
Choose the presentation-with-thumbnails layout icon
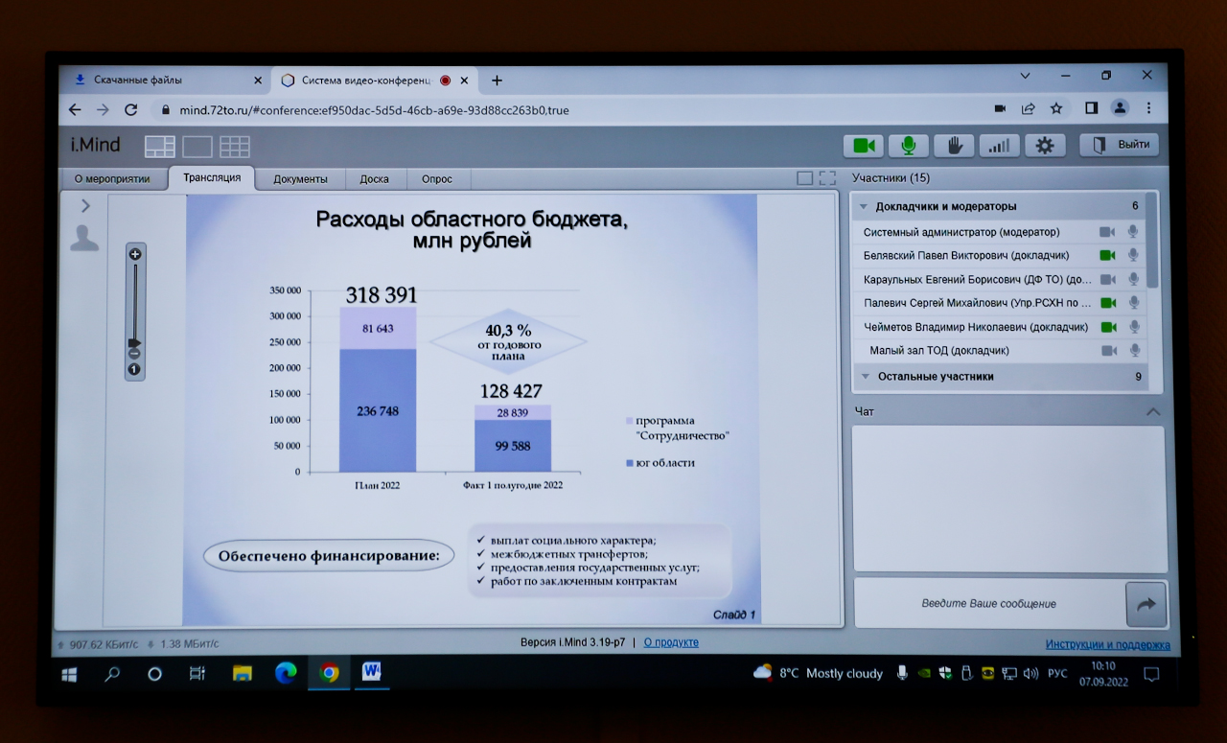click(x=160, y=147)
